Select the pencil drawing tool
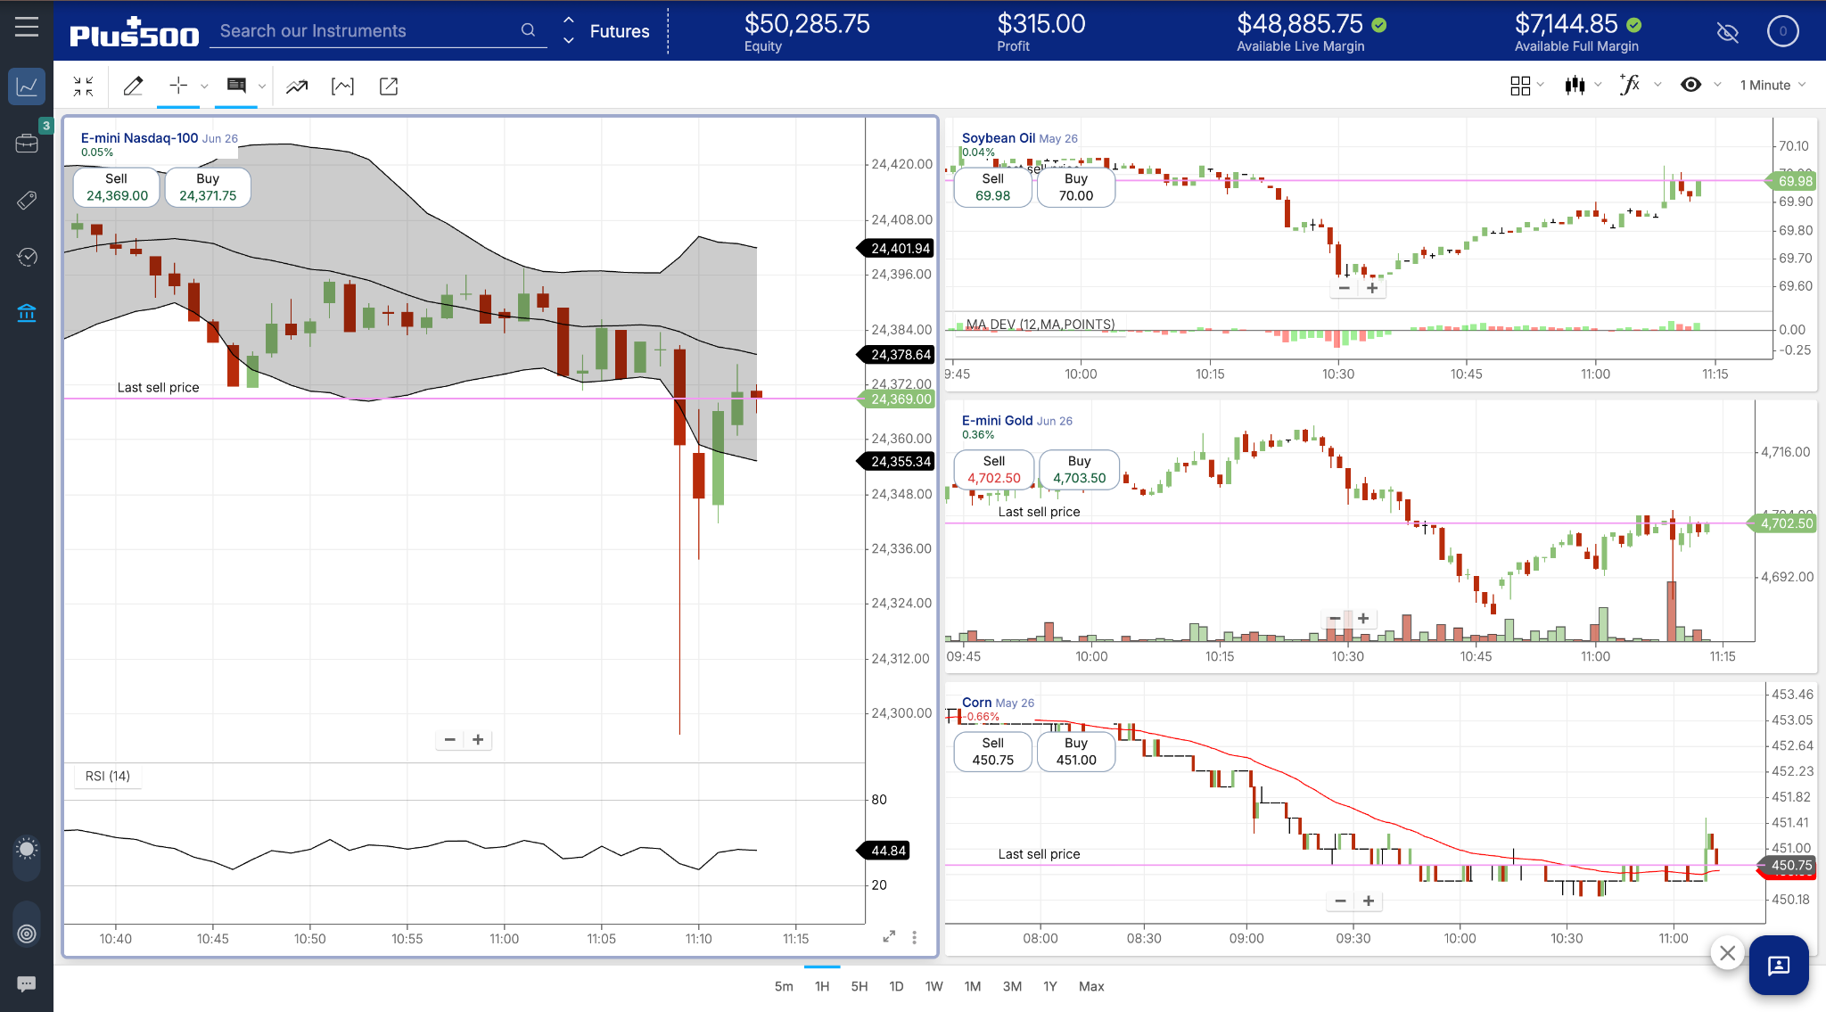This screenshot has width=1826, height=1012. pyautogui.click(x=133, y=86)
